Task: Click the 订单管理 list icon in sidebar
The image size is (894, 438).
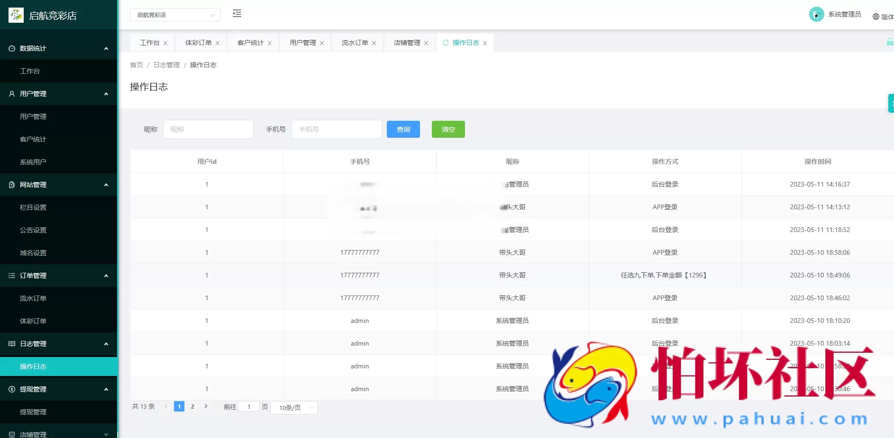Action: 11,275
